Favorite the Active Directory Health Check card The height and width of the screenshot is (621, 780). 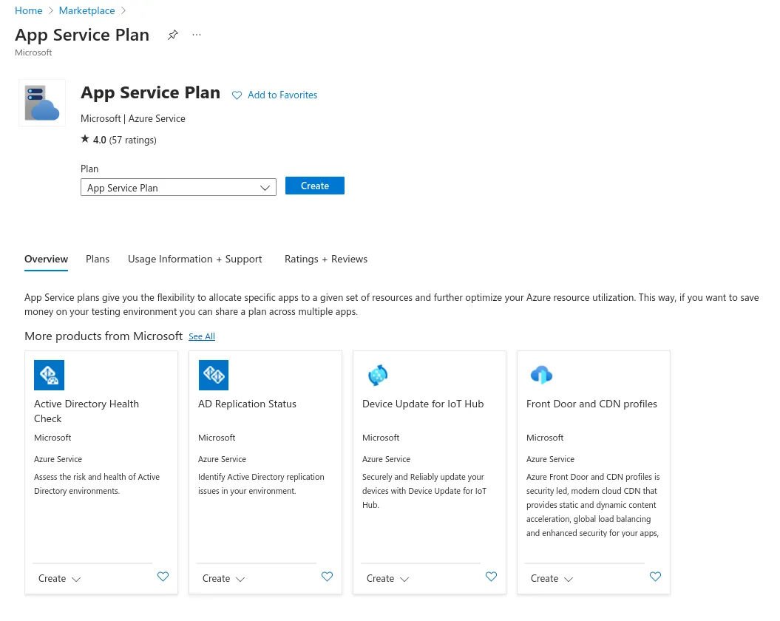point(163,577)
